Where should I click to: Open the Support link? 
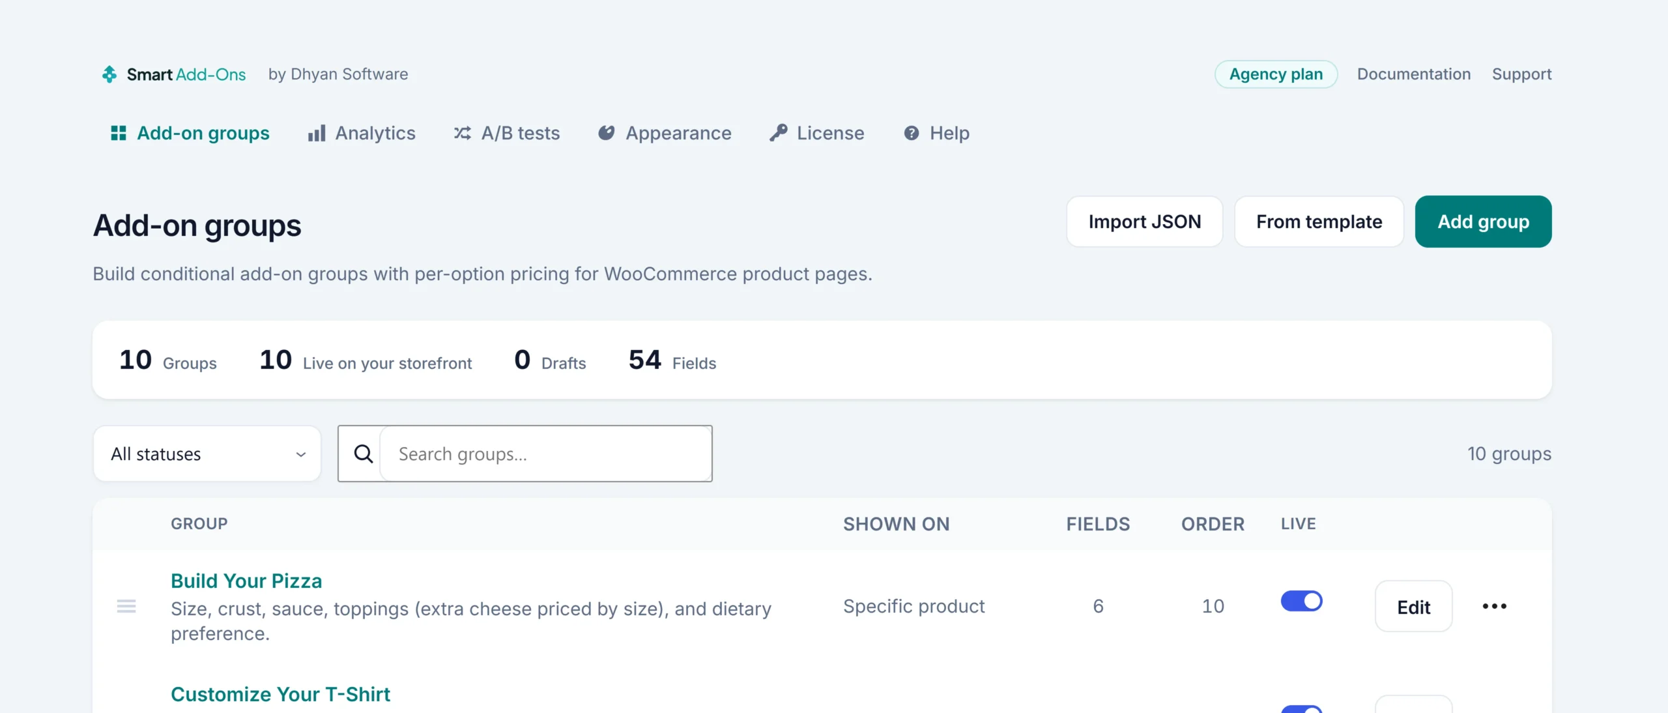1522,74
